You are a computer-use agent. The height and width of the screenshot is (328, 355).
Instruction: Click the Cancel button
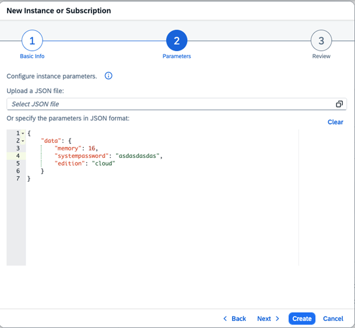(333, 319)
